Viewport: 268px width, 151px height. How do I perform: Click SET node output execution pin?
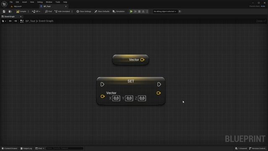159,84
